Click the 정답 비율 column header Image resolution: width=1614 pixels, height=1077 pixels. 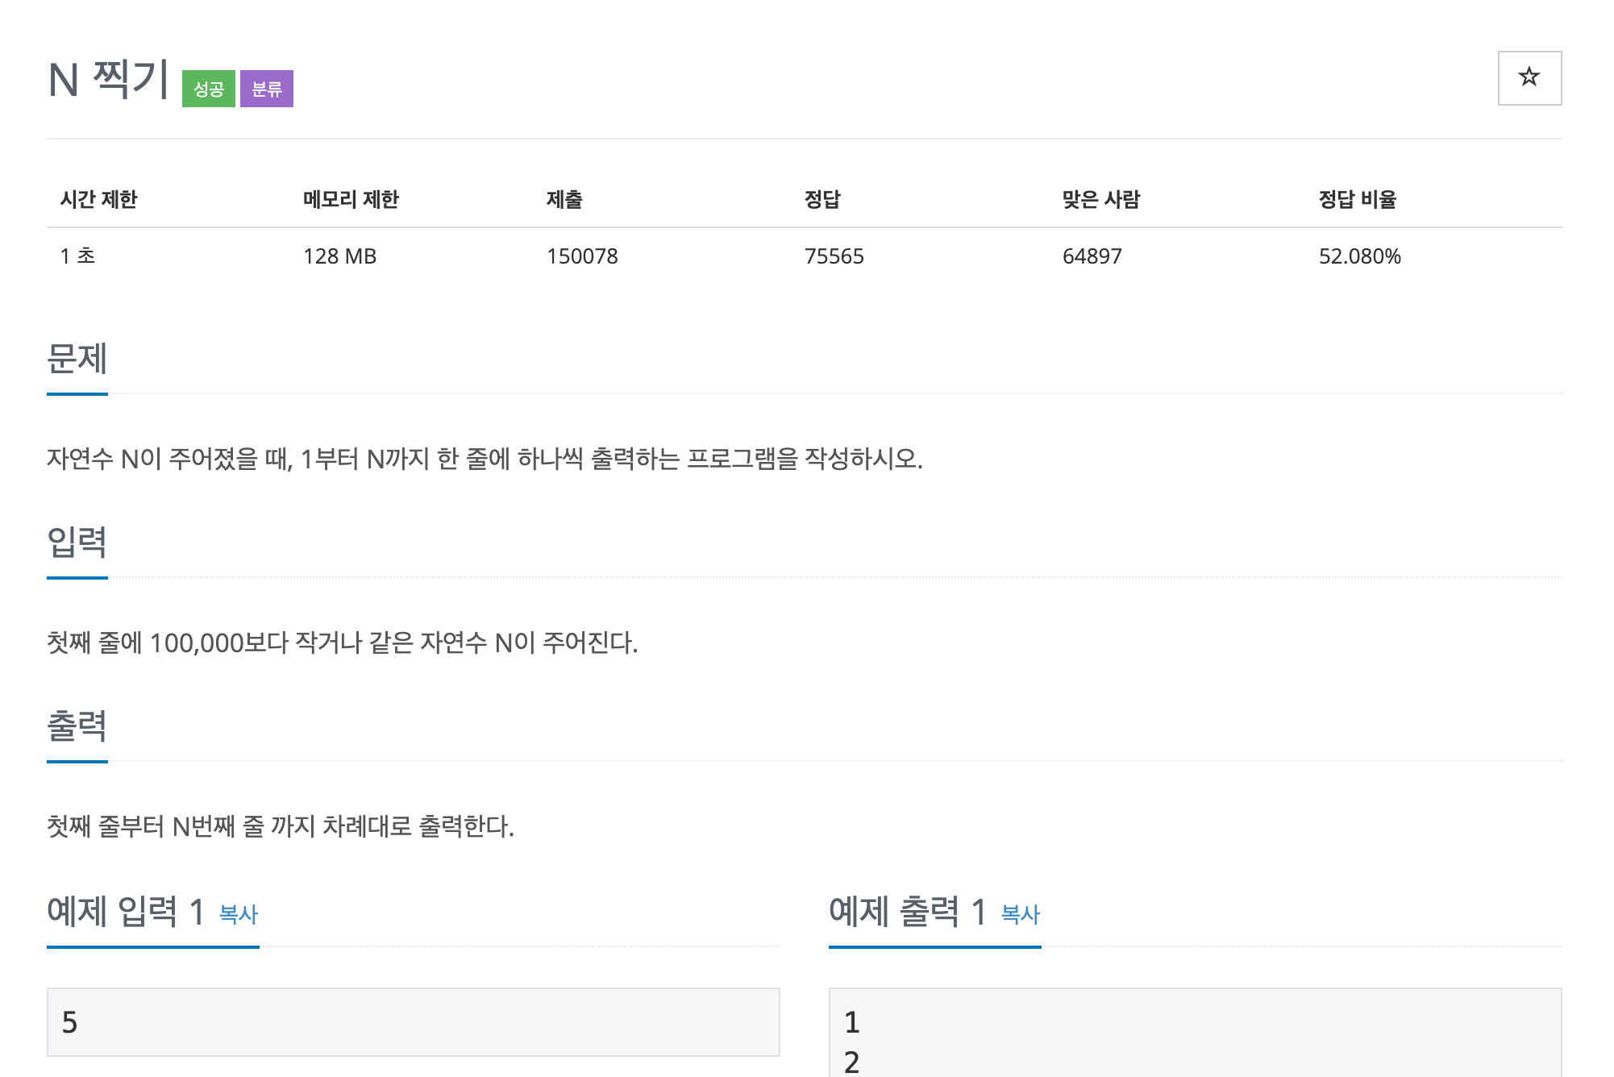coord(1357,199)
